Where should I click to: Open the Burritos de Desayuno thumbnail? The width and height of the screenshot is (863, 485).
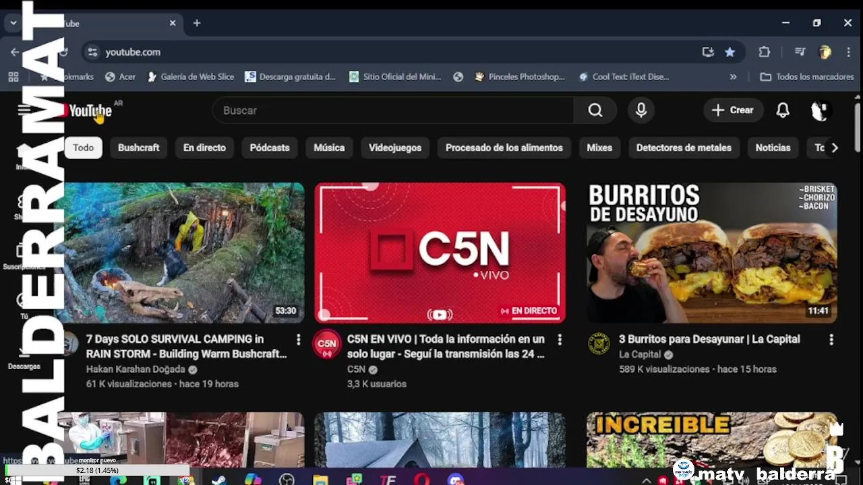[712, 253]
